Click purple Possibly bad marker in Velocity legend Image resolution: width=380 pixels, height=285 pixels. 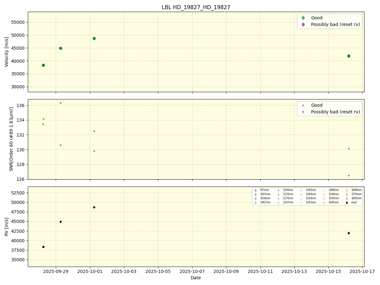pos(303,24)
